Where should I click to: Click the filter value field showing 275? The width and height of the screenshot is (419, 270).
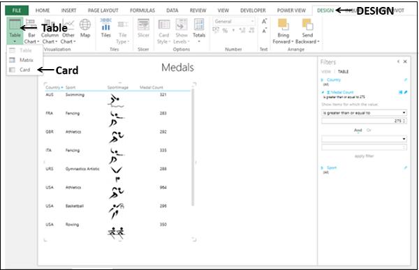364,121
